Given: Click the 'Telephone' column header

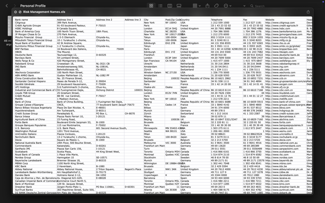Looking at the screenshot, I should pos(217,20).
